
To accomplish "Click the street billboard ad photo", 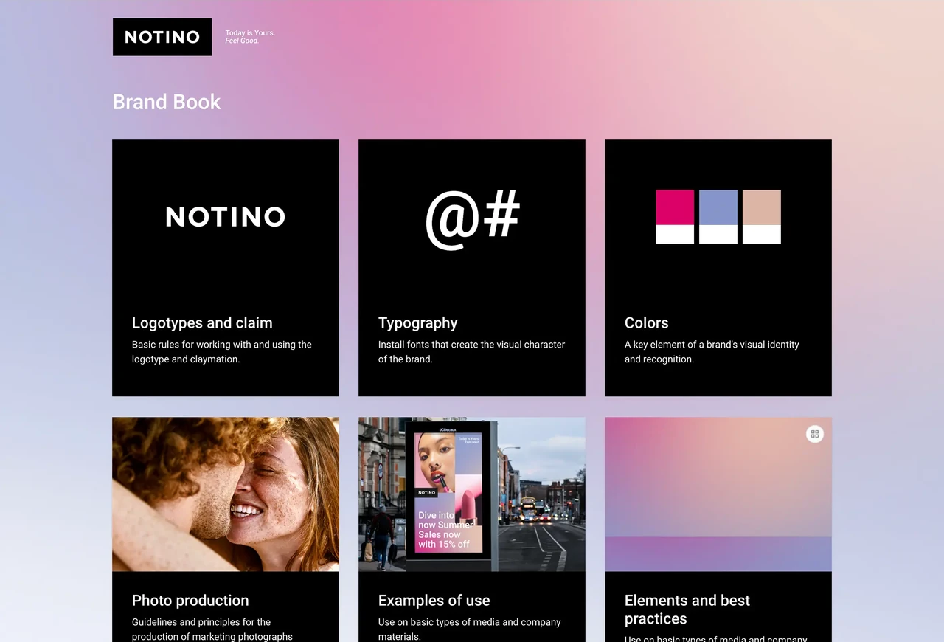I will 472,494.
